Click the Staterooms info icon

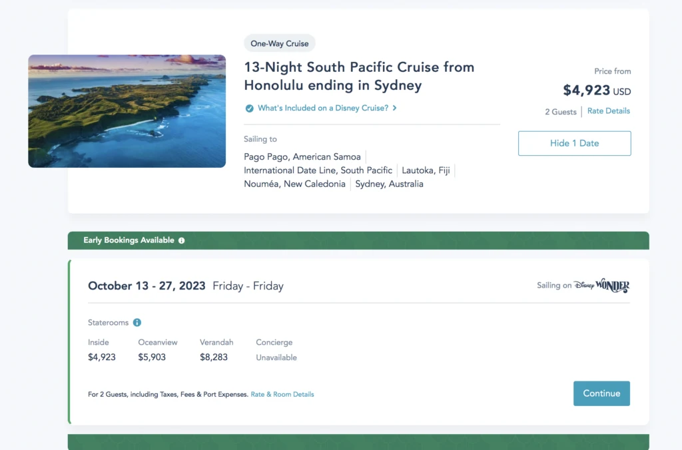pyautogui.click(x=137, y=323)
